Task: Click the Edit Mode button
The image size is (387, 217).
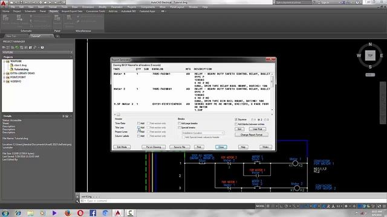Action: pyautogui.click(x=122, y=147)
